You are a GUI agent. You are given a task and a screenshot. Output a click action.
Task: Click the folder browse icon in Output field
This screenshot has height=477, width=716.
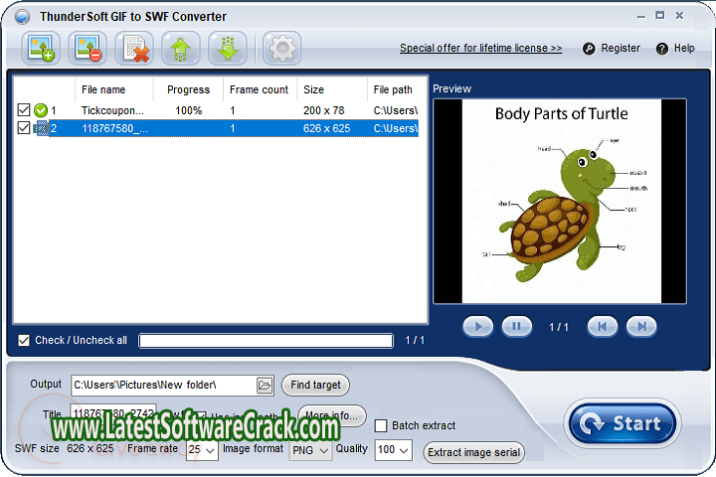click(x=265, y=385)
